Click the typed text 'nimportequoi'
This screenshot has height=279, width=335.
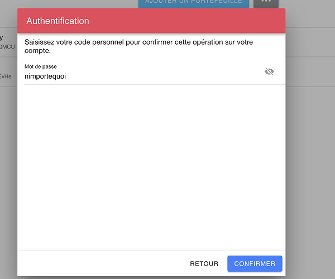pyautogui.click(x=45, y=76)
